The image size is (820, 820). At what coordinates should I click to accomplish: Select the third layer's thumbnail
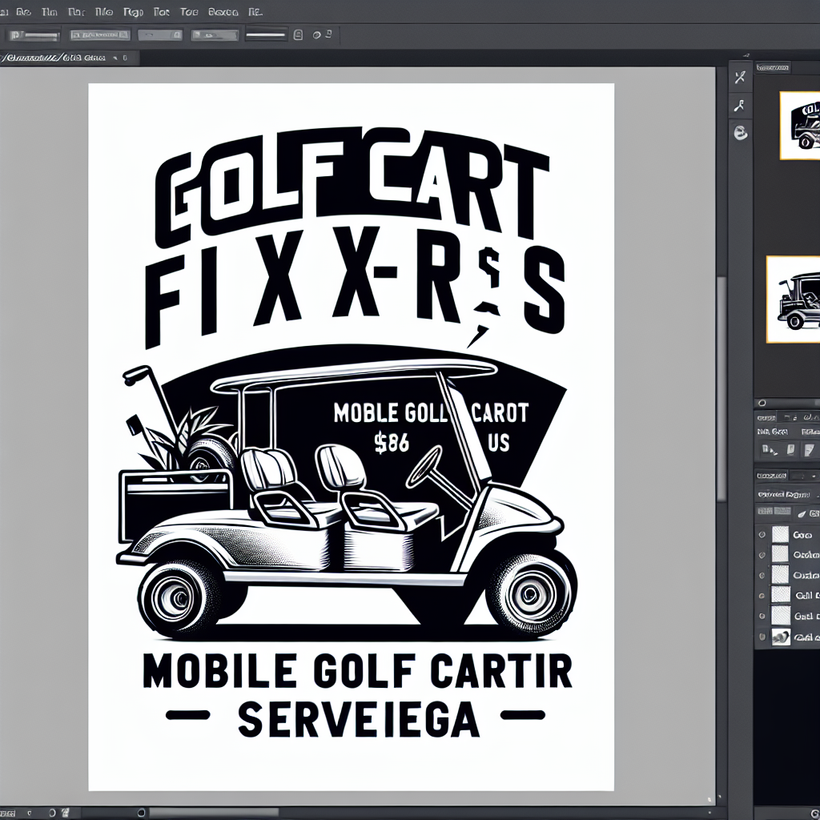coord(780,575)
